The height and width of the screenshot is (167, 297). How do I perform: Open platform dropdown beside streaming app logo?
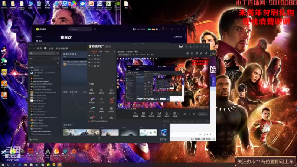(x=108, y=46)
